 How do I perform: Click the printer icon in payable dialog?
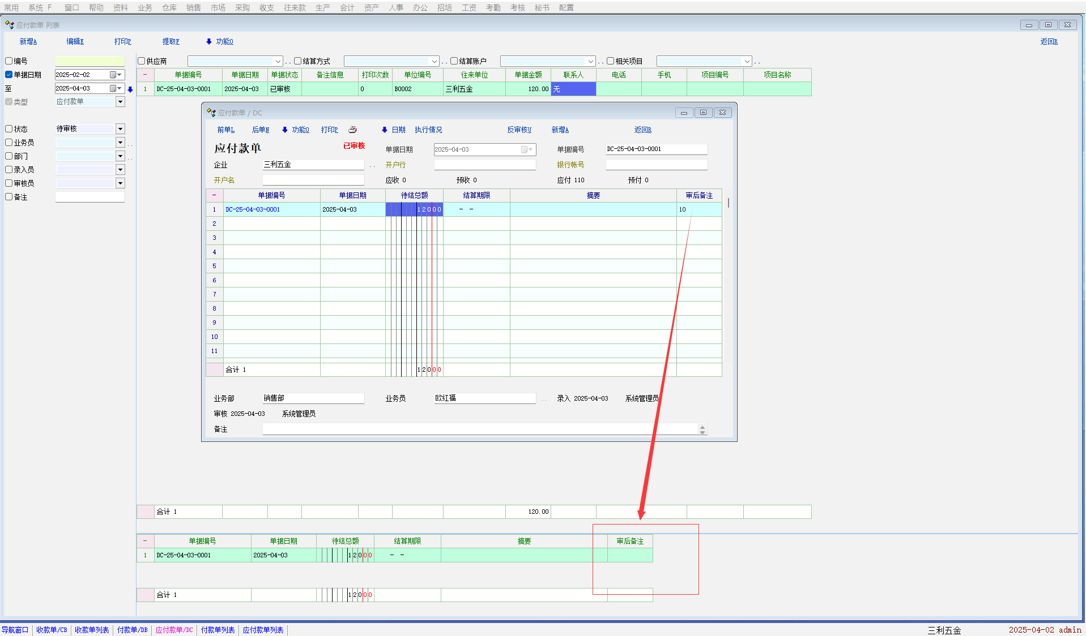352,130
